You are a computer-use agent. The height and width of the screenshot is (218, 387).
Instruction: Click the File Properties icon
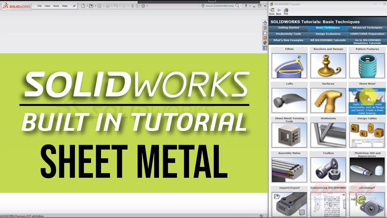[138, 6]
